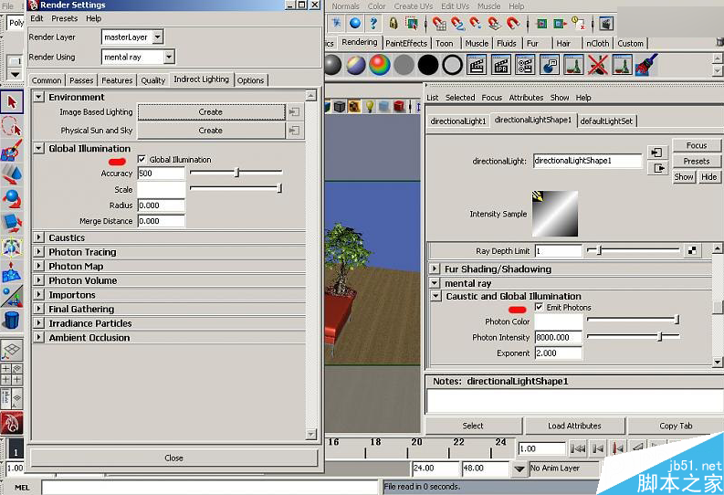Collapse the Environment section
This screenshot has width=724, height=495.
(39, 97)
